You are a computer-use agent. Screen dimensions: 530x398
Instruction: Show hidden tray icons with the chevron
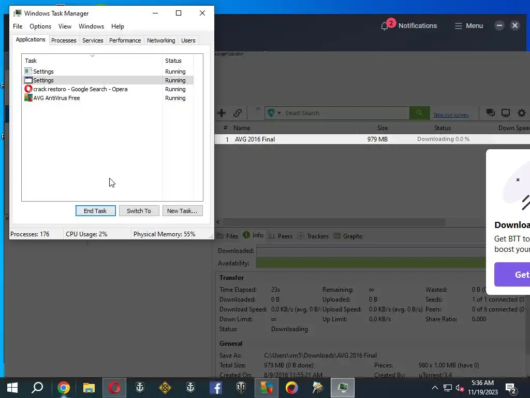[435, 388]
